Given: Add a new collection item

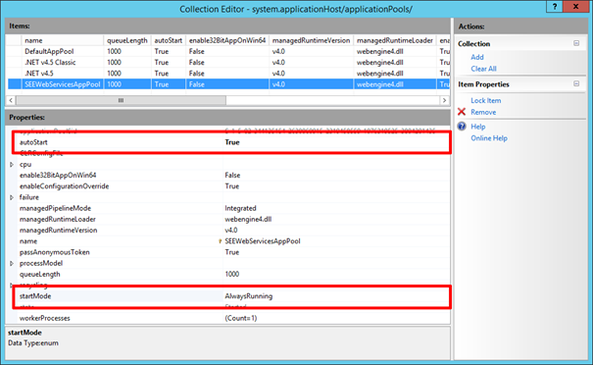Looking at the screenshot, I should tap(477, 57).
